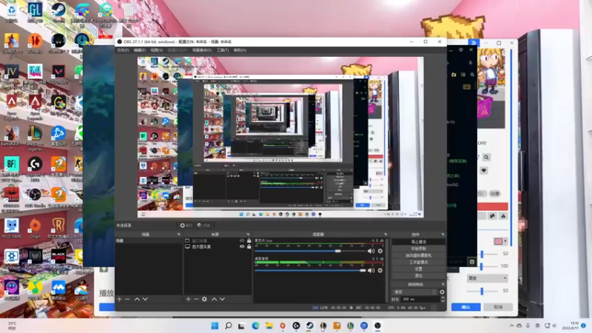
Task: Open source Filters button in OBS toolbar
Action: pos(204,226)
